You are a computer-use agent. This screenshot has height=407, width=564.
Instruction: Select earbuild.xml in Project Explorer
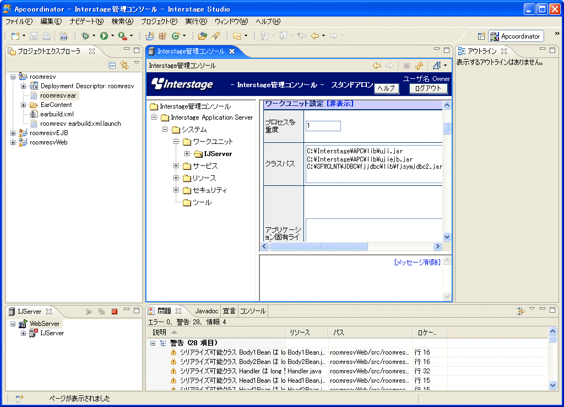coord(57,114)
